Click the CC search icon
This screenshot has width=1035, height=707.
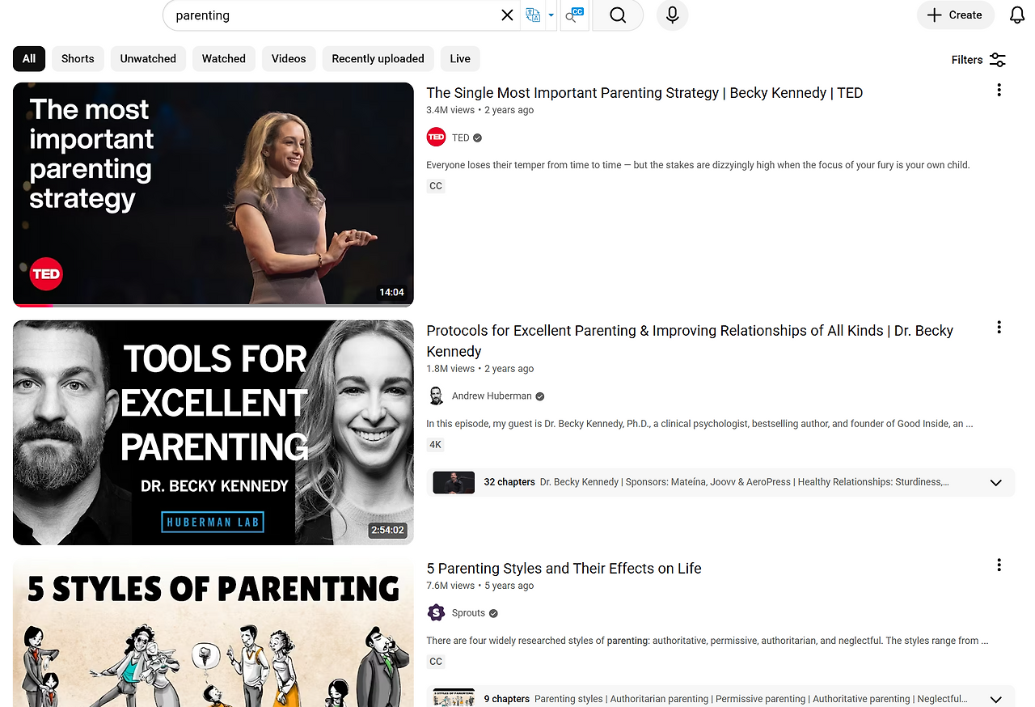(574, 15)
